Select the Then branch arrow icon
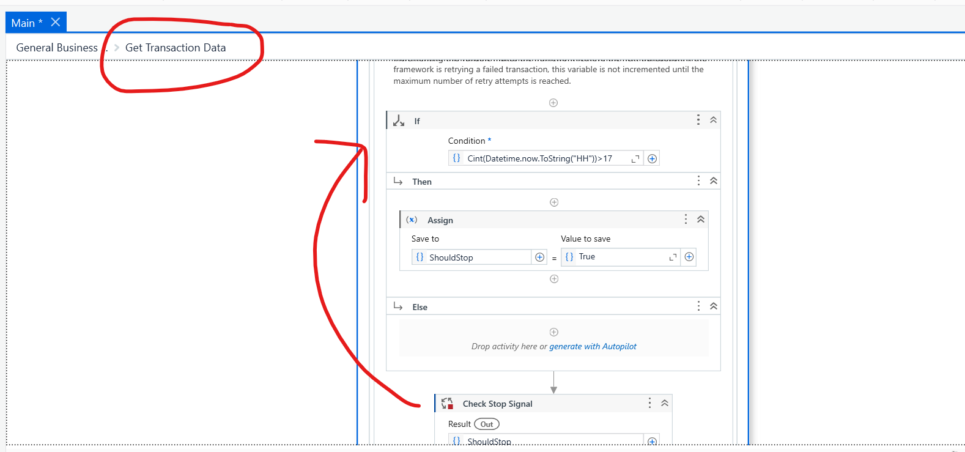Viewport: 965px width, 452px height. [398, 181]
